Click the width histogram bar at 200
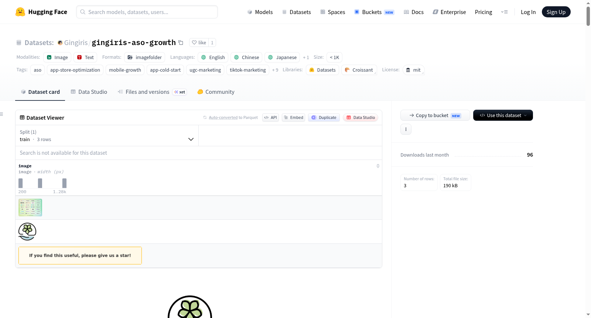 click(x=21, y=183)
